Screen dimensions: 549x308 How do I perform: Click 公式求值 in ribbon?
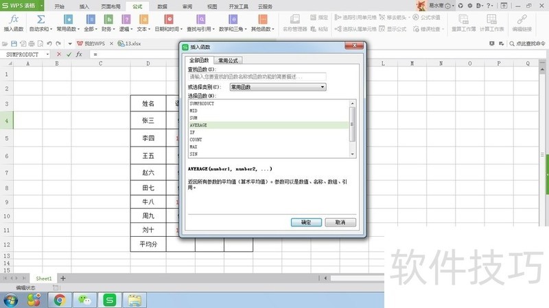(x=426, y=18)
